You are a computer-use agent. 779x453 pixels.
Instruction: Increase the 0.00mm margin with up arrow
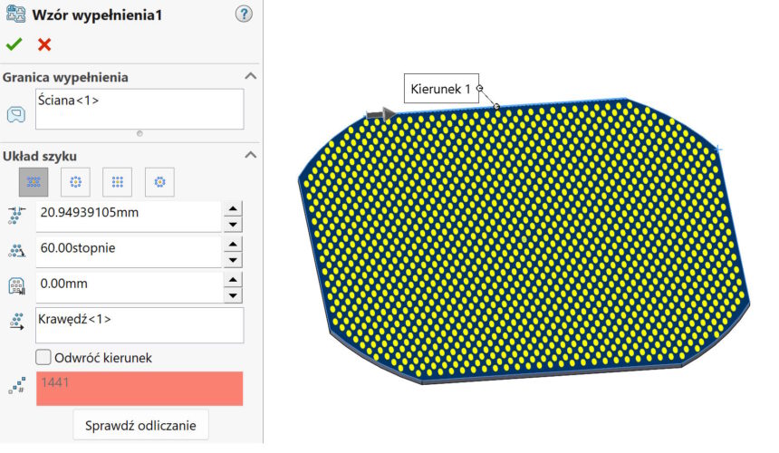[234, 278]
